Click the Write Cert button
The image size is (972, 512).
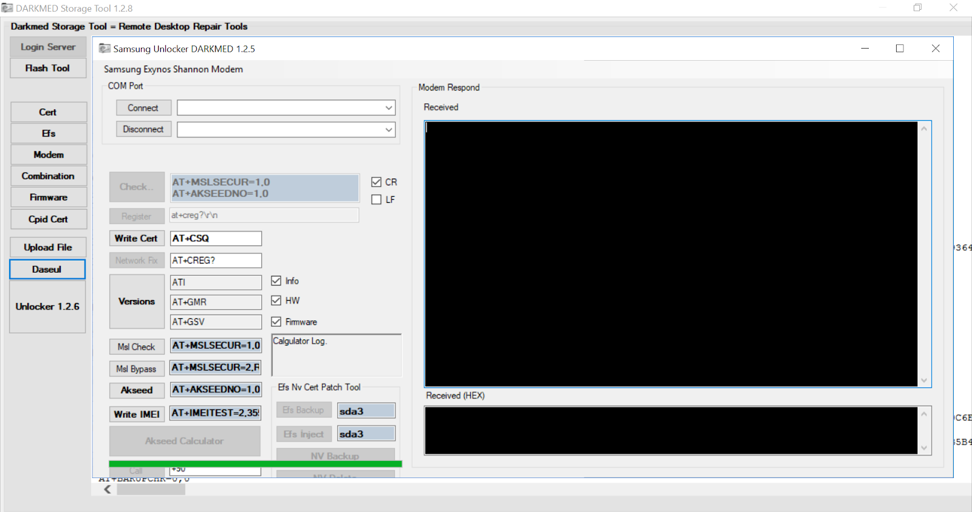tap(137, 239)
